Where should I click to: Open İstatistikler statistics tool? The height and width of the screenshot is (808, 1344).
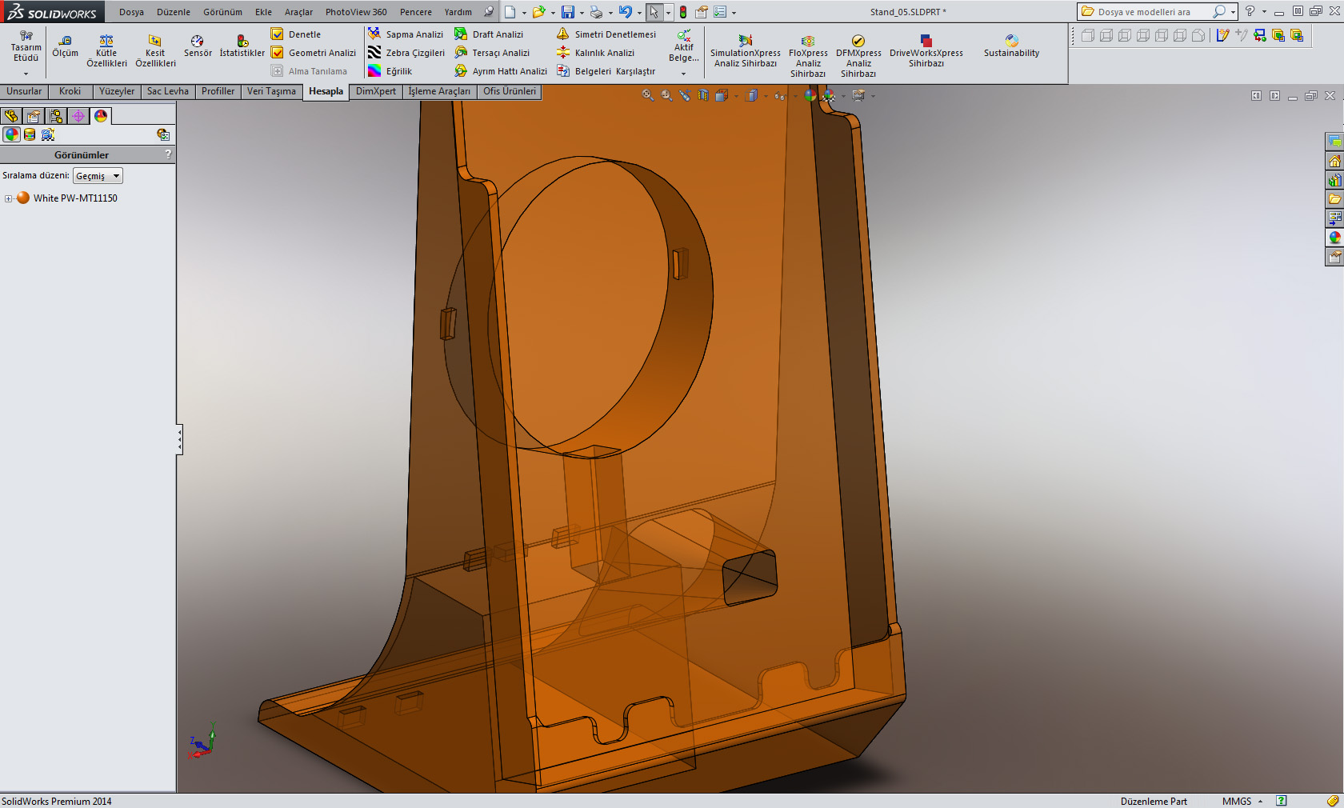242,46
